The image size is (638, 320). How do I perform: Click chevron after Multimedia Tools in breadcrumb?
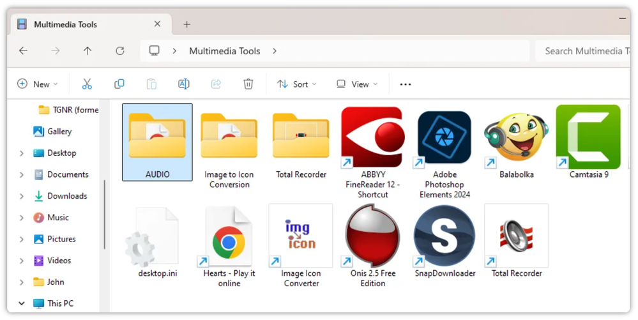[x=275, y=51]
